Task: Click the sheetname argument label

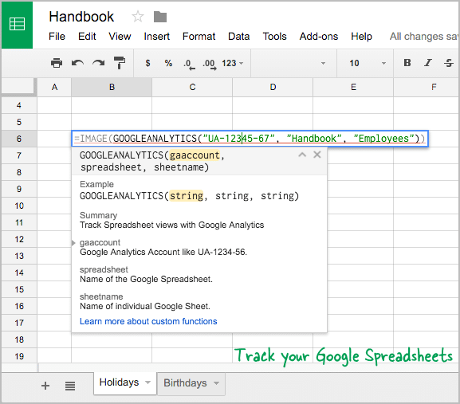Action: [101, 296]
